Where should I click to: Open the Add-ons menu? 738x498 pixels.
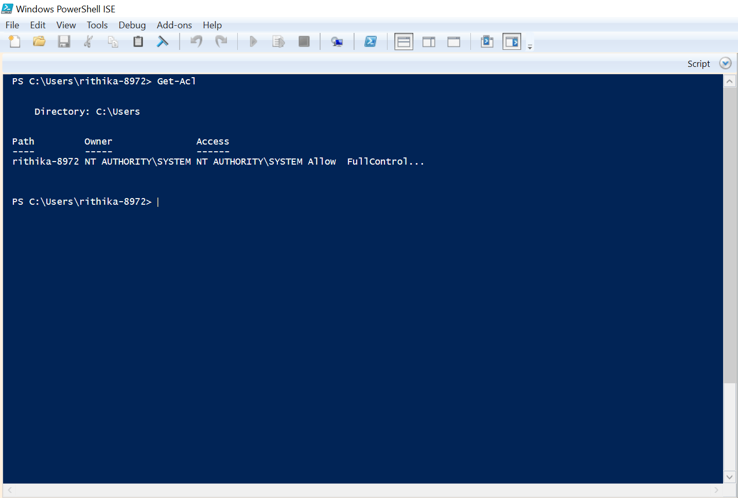(x=174, y=25)
